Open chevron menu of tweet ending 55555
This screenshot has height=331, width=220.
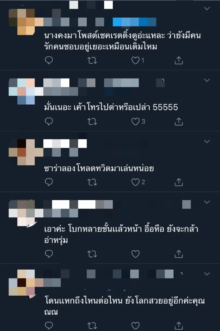[x=207, y=80]
